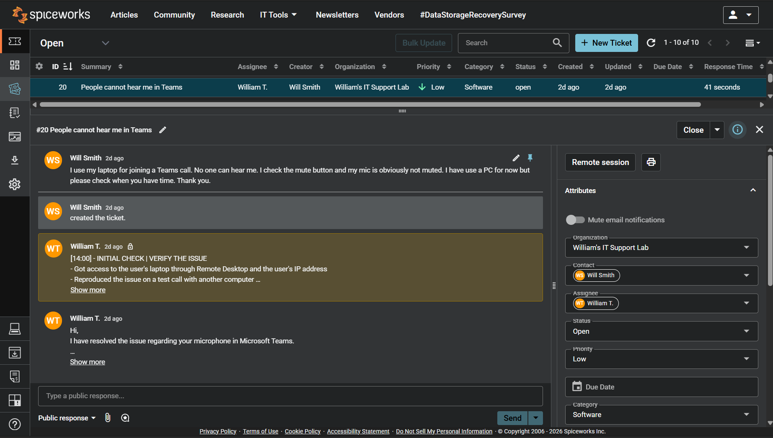This screenshot has width=773, height=438.
Task: Click Show more on internal note
Action: tap(88, 290)
